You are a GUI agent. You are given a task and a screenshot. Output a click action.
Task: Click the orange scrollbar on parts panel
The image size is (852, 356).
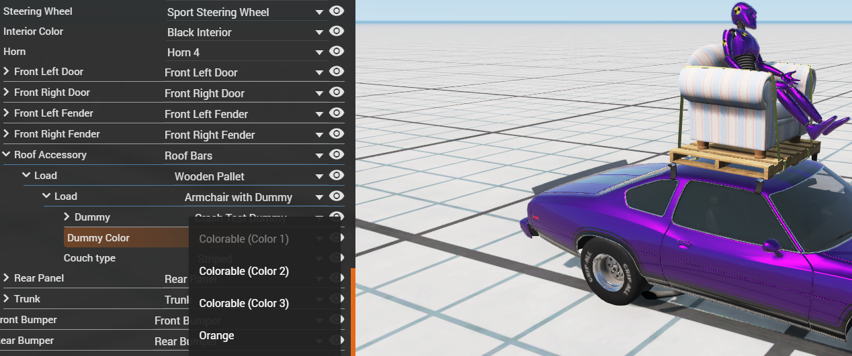point(353,312)
